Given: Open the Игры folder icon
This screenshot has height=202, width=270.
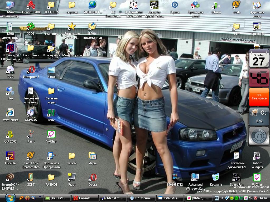Looking at the screenshot, I should (x=93, y=156).
